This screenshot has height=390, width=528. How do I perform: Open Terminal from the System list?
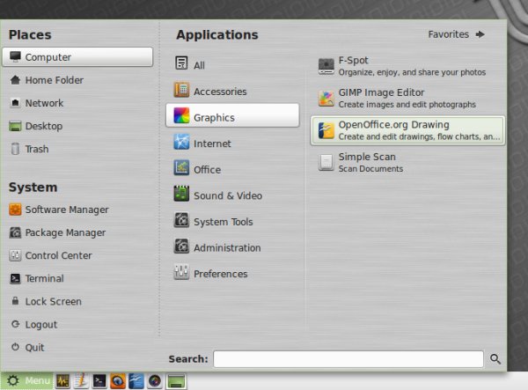point(44,278)
